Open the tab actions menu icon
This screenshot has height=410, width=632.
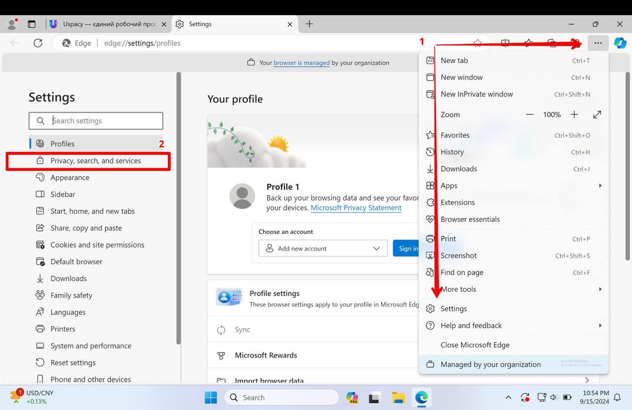32,24
